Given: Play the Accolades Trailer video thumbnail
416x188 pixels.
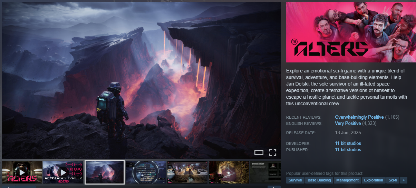Looking at the screenshot, I should click(63, 172).
